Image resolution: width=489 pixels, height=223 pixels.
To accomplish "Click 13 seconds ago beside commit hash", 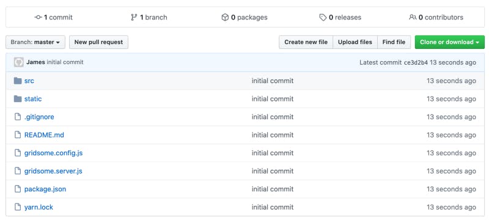I will coord(453,63).
